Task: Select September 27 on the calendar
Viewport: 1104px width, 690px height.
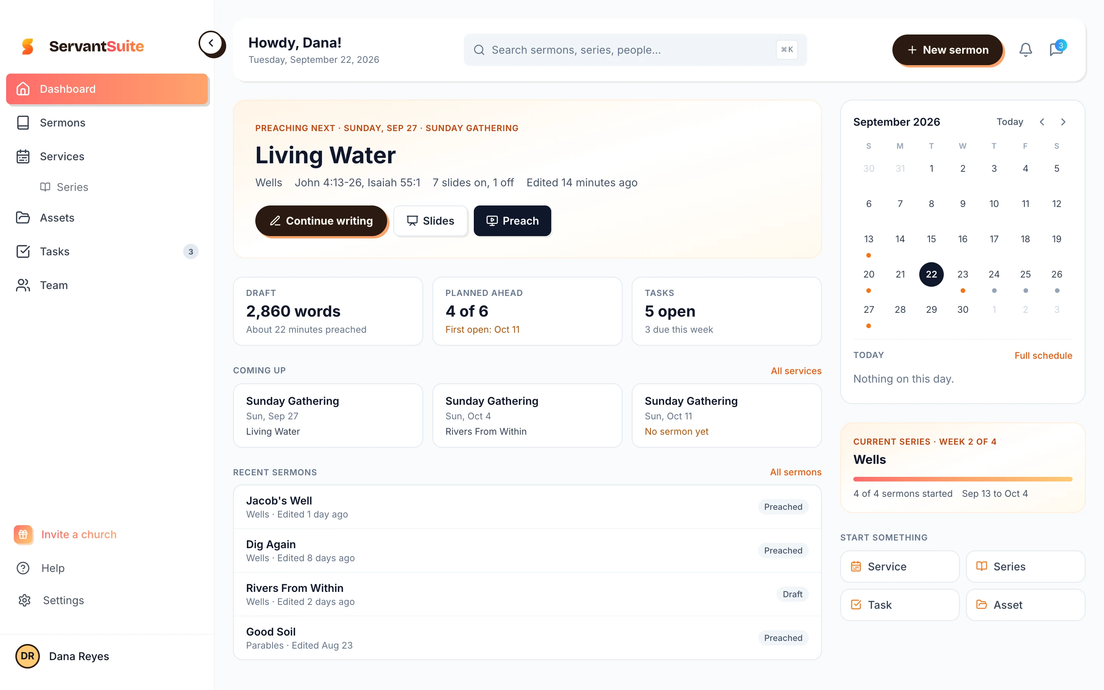Action: 869,309
